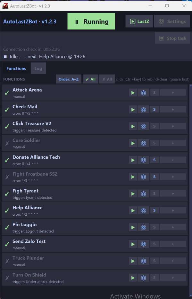Run the Cure Soldier function
Screen dimensions: 192x299
point(133,143)
